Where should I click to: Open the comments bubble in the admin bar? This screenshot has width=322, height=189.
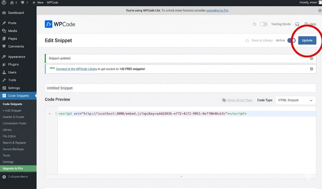tap(22, 3)
